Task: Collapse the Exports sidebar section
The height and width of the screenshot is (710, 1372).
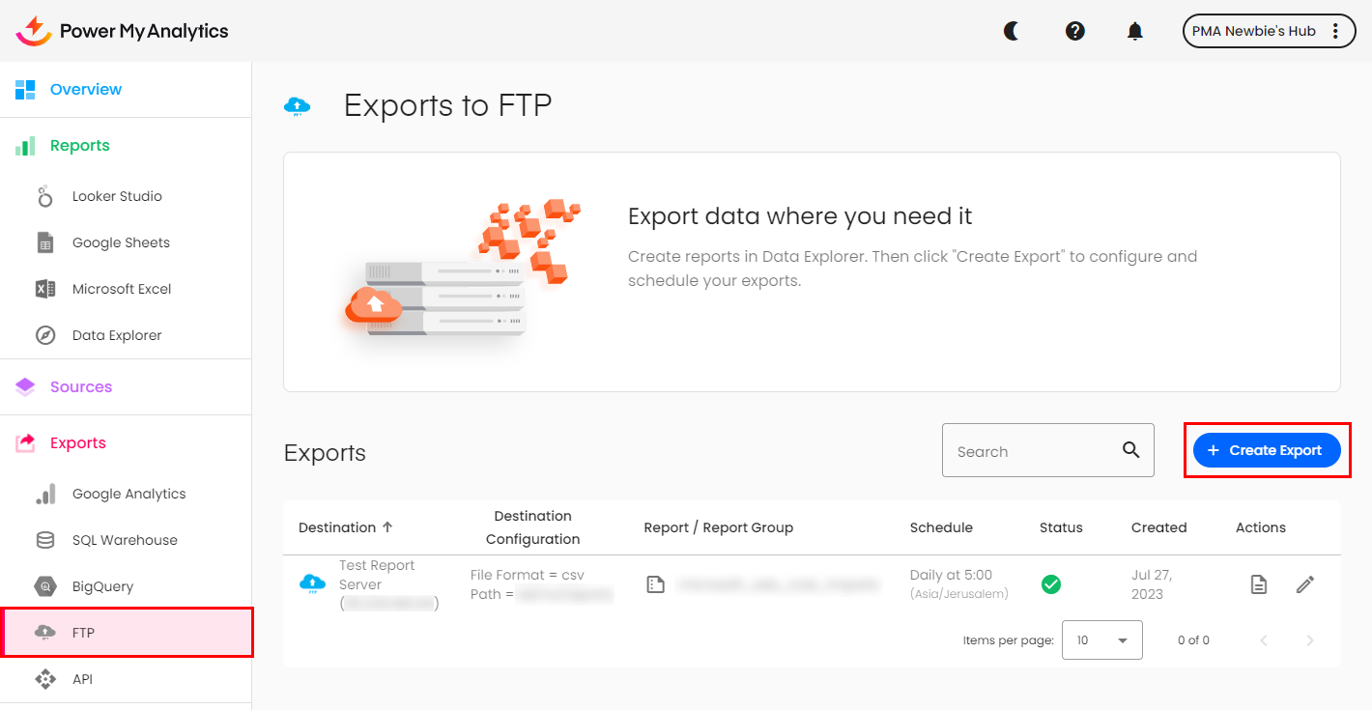Action: 78,443
